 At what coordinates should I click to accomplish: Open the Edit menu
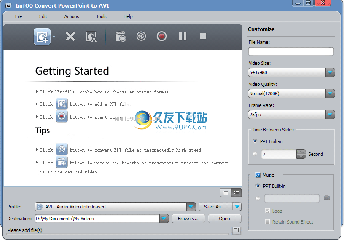(43, 16)
